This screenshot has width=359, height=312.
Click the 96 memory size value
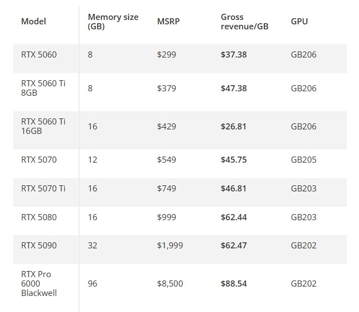[93, 284]
